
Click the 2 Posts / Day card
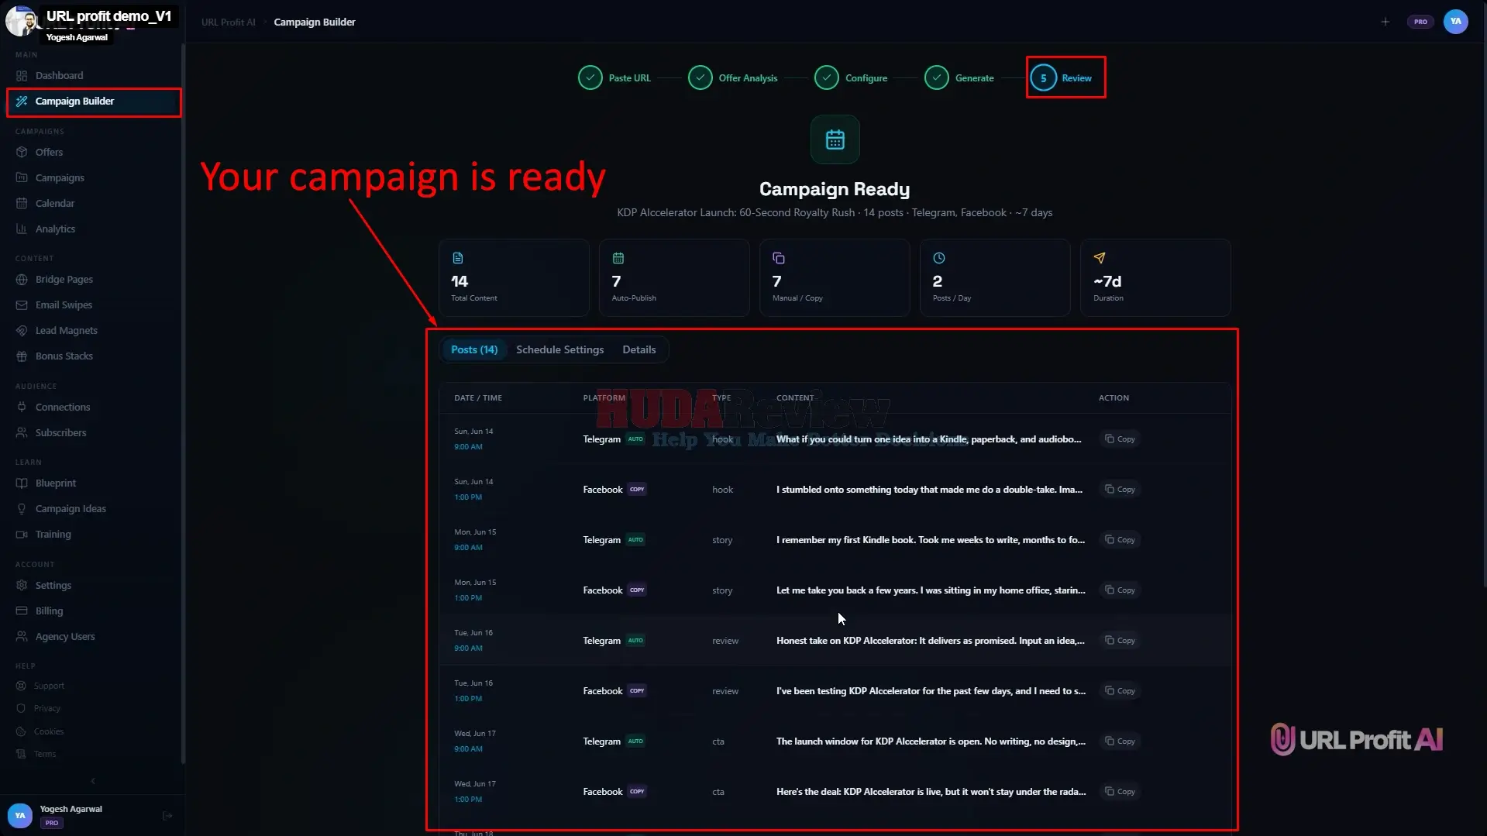pos(995,277)
